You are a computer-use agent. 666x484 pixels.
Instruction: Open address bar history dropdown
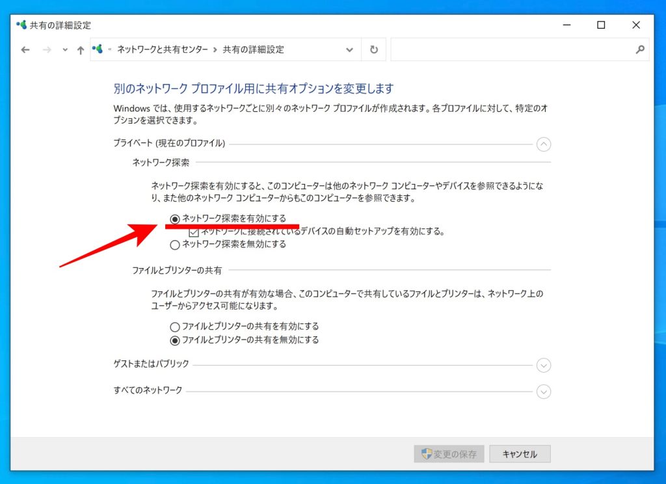point(349,49)
